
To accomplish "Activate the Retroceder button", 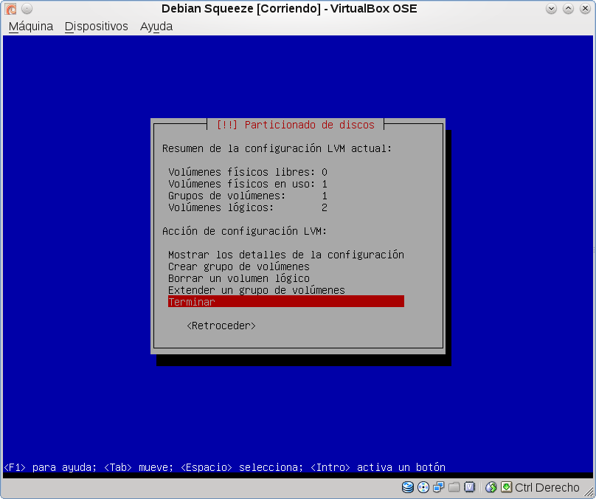I will tap(221, 326).
